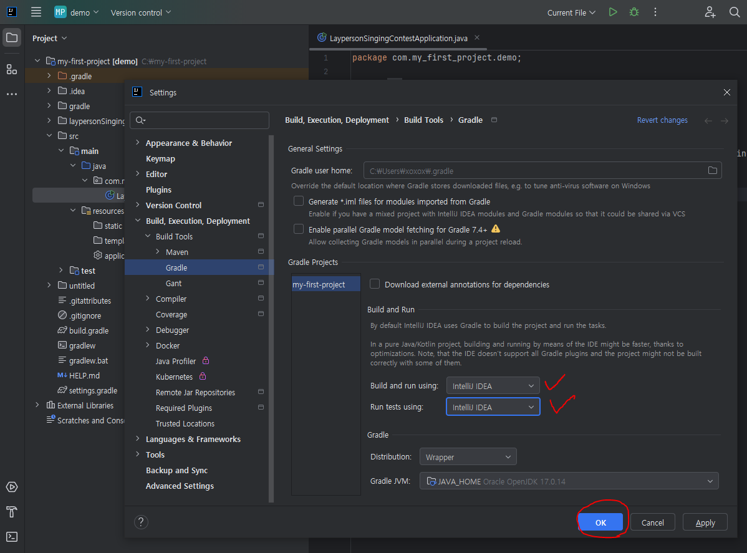The image size is (747, 553).
Task: Open Trusted Locations settings page
Action: (185, 423)
